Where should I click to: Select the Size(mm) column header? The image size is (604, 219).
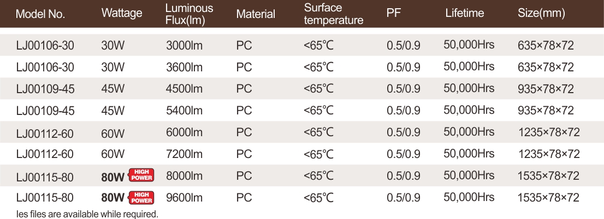point(541,14)
